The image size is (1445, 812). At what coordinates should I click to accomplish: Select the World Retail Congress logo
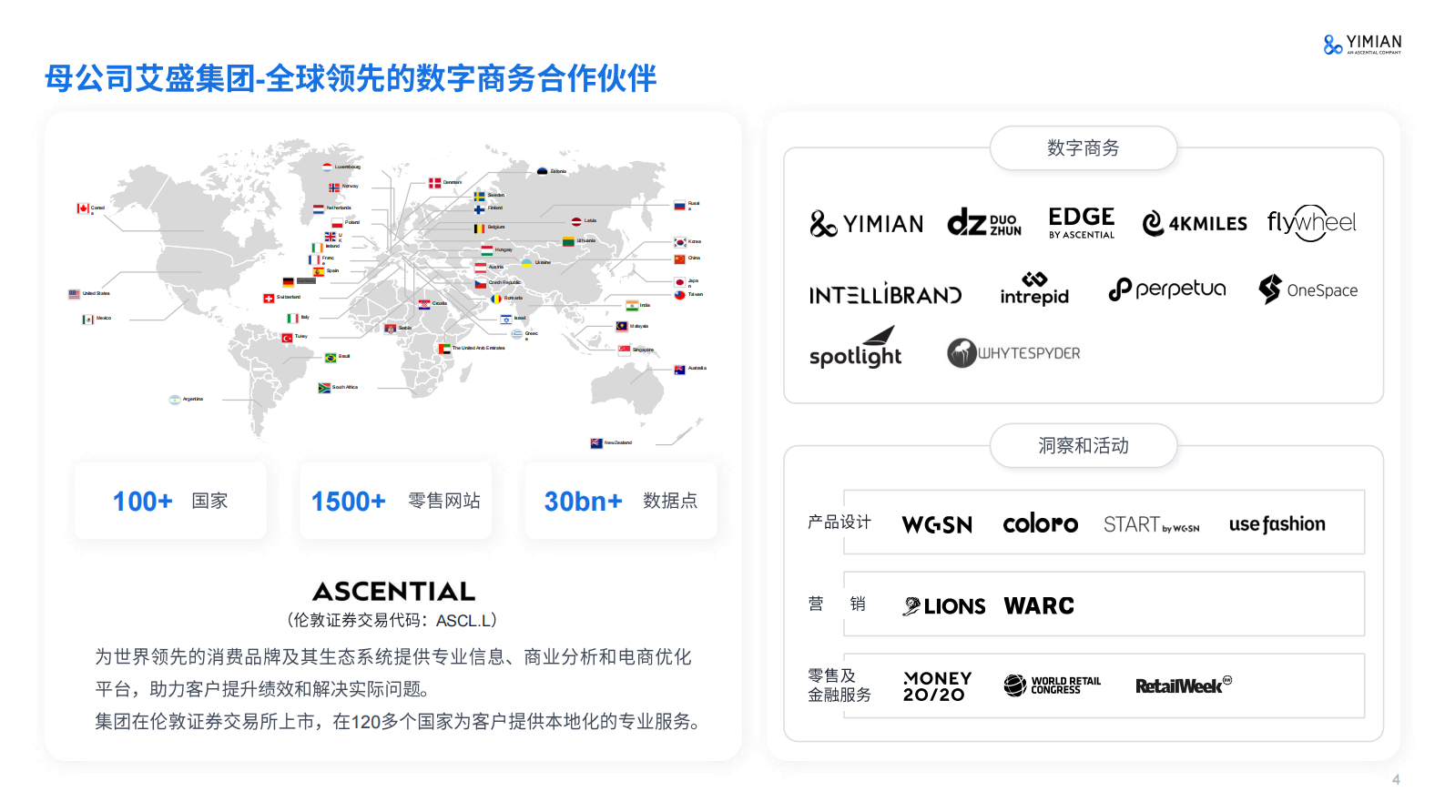coord(1052,685)
